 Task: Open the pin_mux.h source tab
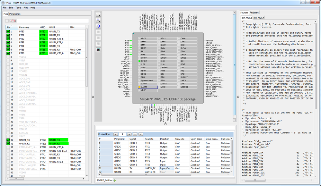point(259,18)
